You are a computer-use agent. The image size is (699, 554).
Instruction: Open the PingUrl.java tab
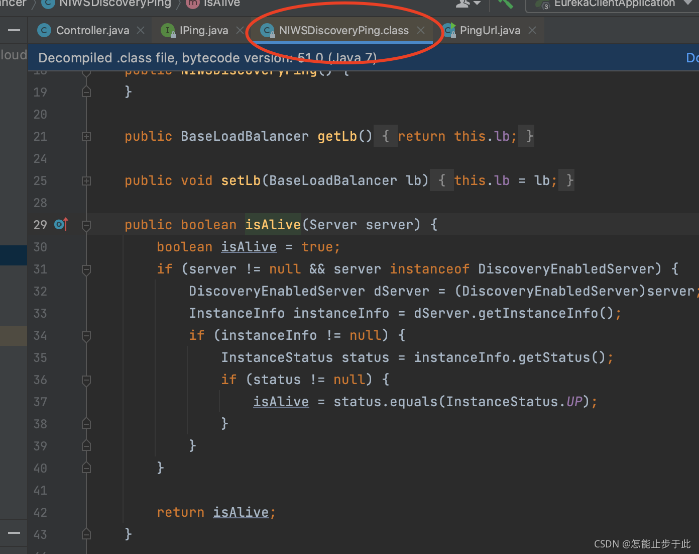[490, 31]
